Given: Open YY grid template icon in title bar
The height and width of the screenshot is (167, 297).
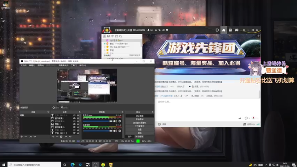Looking at the screenshot, I should (x=230, y=30).
